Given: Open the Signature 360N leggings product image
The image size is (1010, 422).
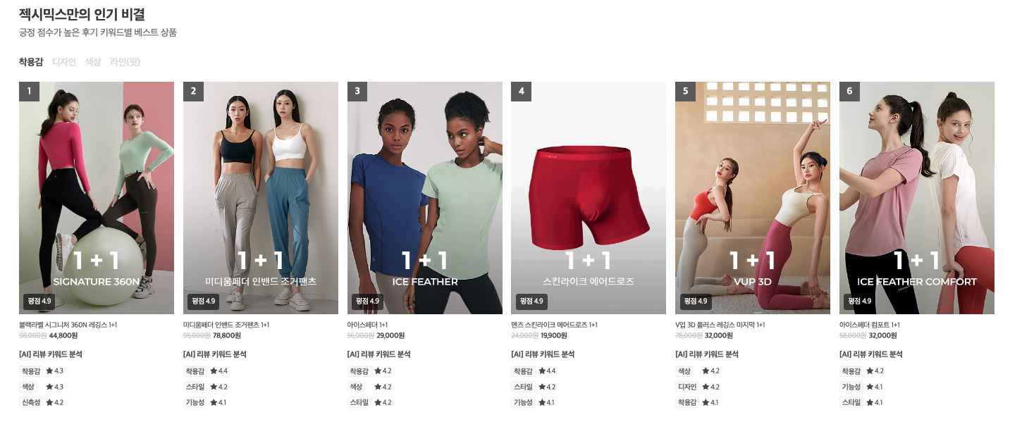Looking at the screenshot, I should coord(97,198).
